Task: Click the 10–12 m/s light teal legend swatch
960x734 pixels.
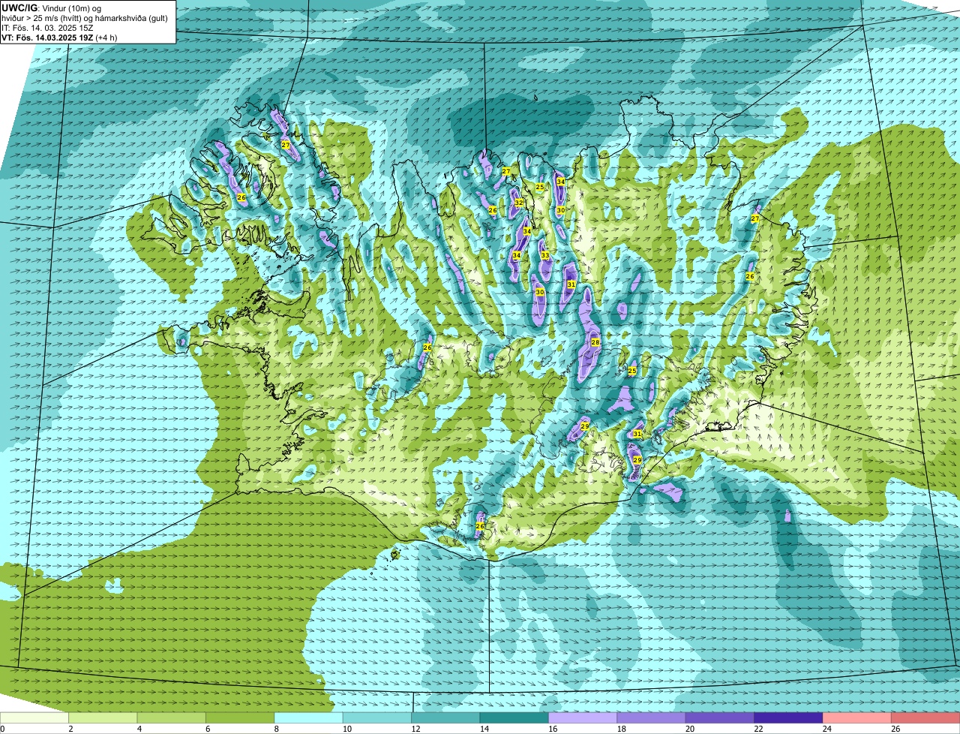Action: pos(377,718)
